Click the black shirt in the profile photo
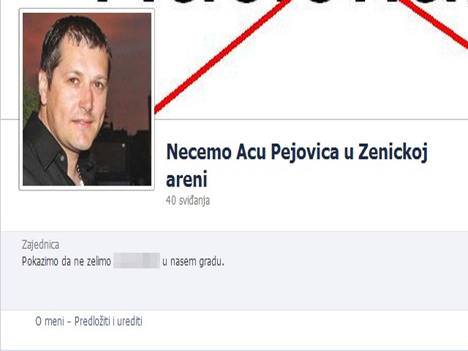 pos(48,155)
